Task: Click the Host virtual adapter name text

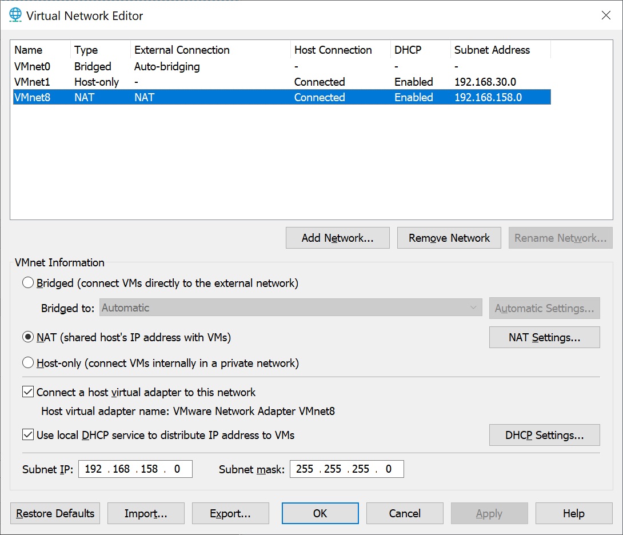Action: (188, 411)
